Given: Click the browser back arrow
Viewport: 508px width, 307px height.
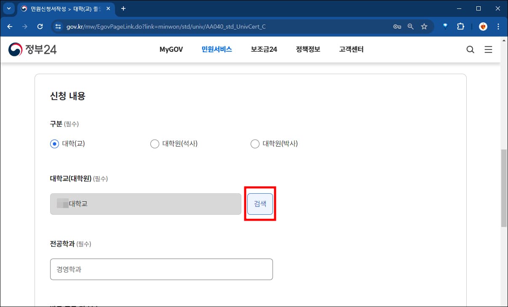Looking at the screenshot, I should pos(10,26).
